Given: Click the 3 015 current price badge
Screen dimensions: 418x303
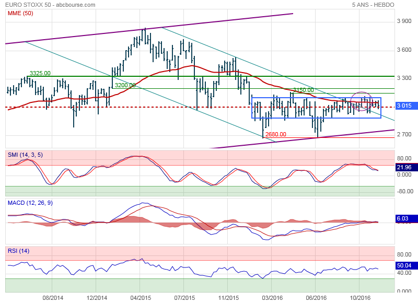Looking at the screenshot, I should tap(407, 106).
